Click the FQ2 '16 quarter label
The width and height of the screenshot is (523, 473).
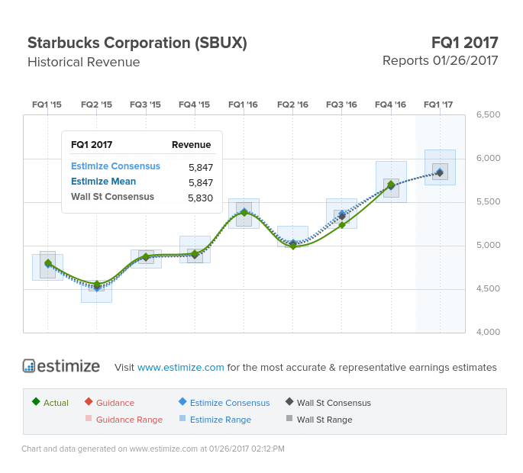292,105
